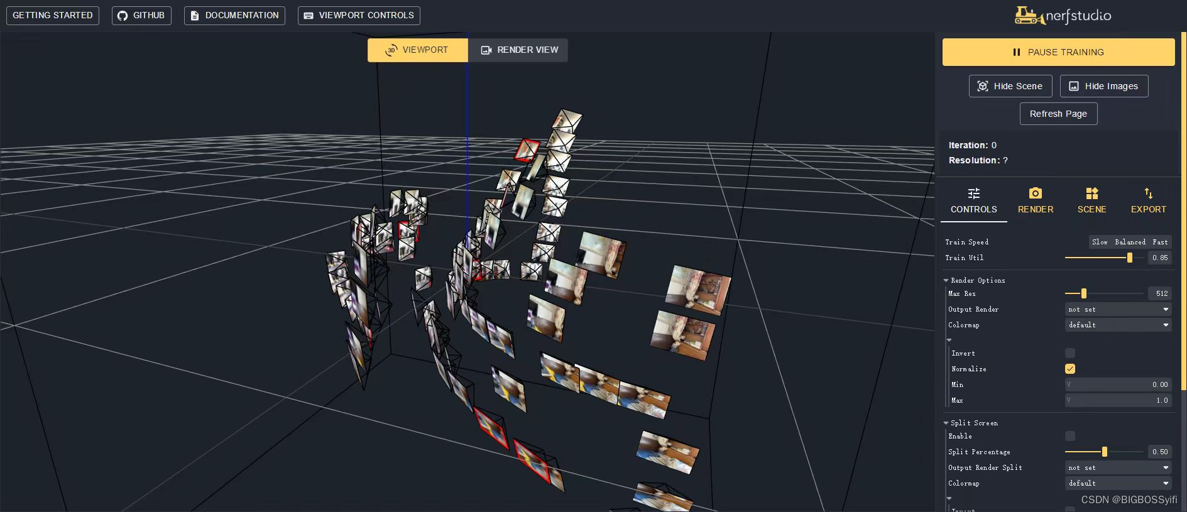1187x512 pixels.
Task: Open the GitHub link in the header
Action: 141,16
